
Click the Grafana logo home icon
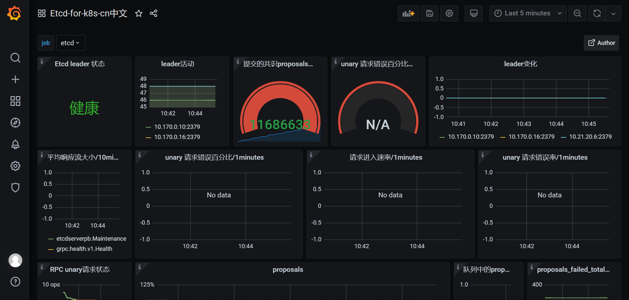point(14,13)
